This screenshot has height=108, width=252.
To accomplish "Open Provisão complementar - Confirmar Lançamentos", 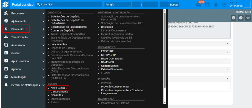I will [x=122, y=92].
